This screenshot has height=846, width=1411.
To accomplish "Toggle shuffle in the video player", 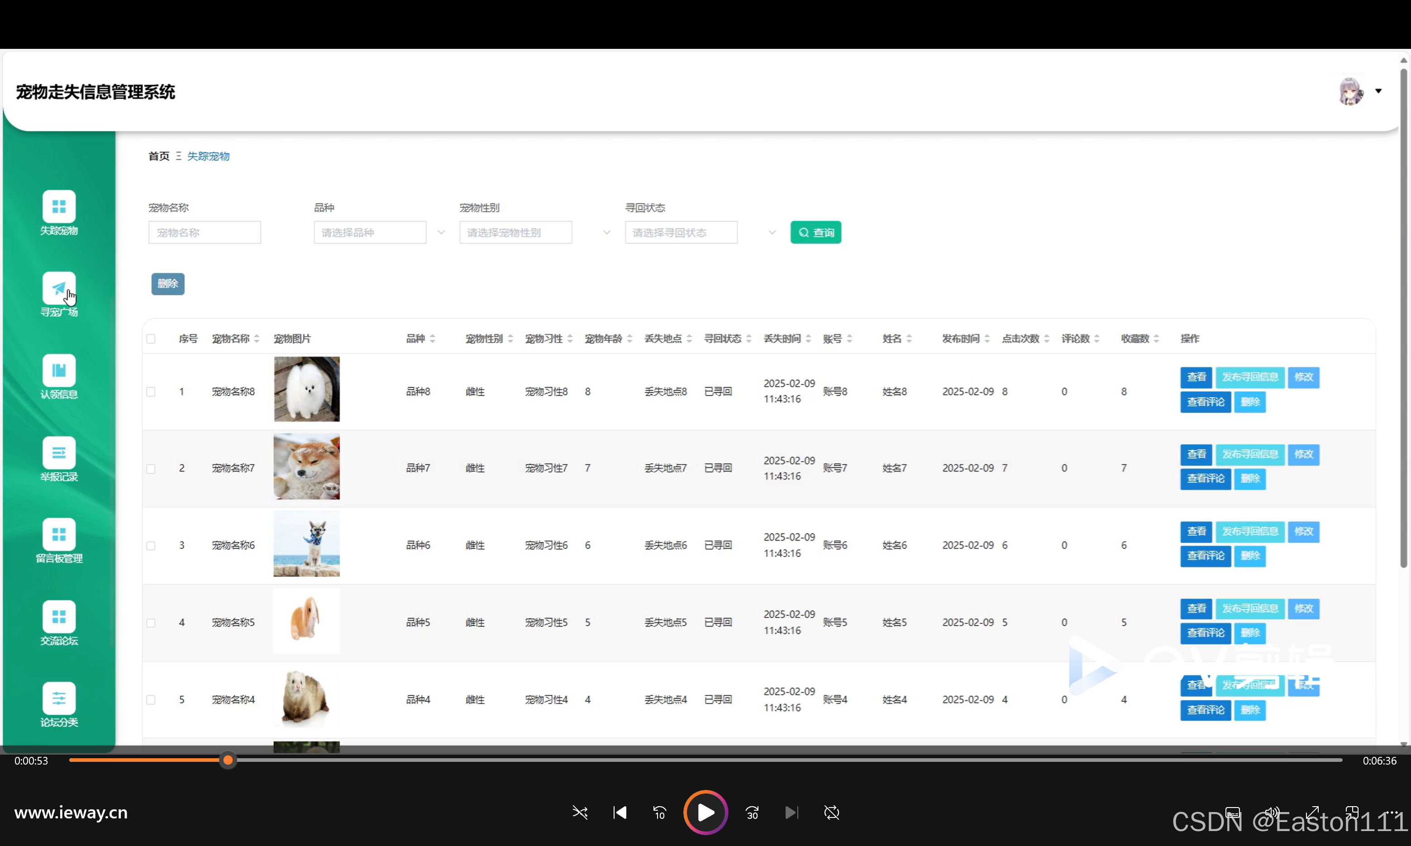I will pos(580,813).
